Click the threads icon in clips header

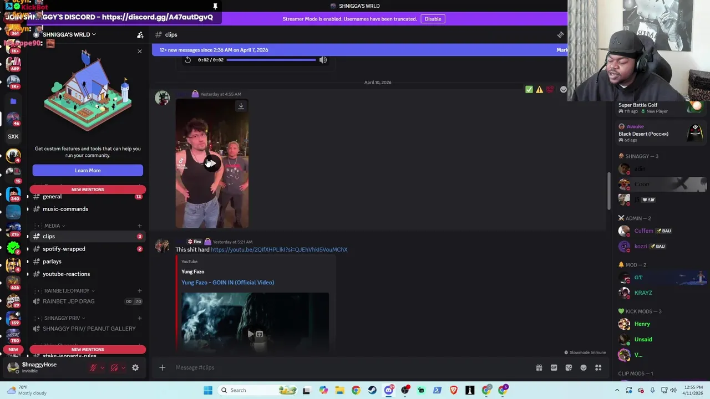coord(561,34)
